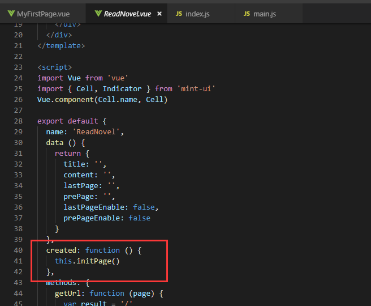The image size is (371, 306).
Task: Click the lastPage property on line 34
Action: tap(80, 186)
